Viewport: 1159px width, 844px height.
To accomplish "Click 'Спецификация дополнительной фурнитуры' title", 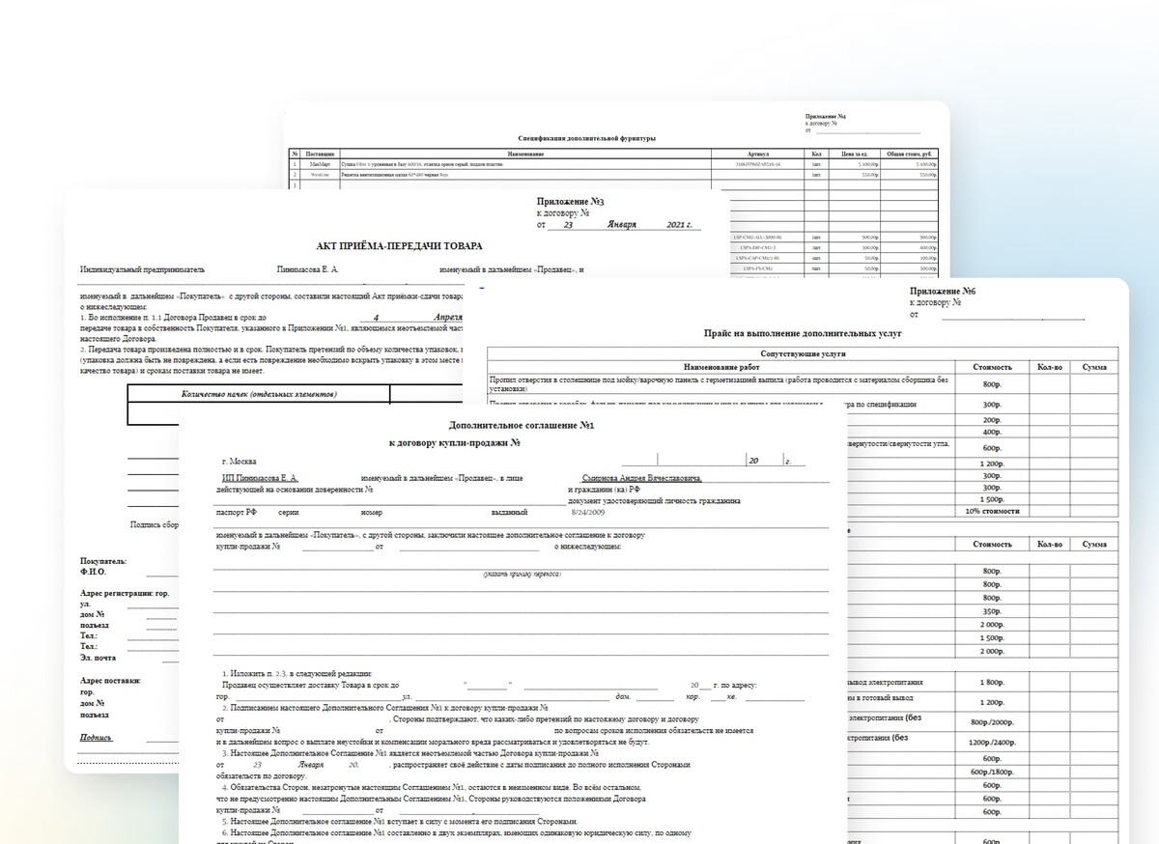I will click(x=586, y=138).
